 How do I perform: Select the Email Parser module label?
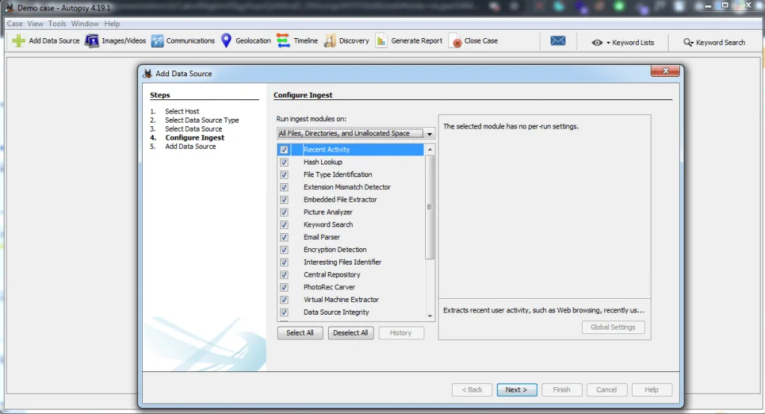[x=321, y=238]
